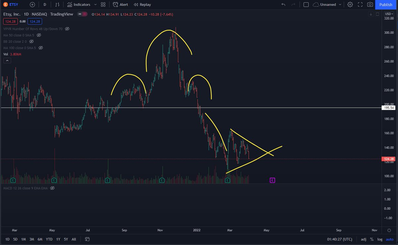
Task: Toggle the market status flag next to TradingView
Action: [x=82, y=15]
